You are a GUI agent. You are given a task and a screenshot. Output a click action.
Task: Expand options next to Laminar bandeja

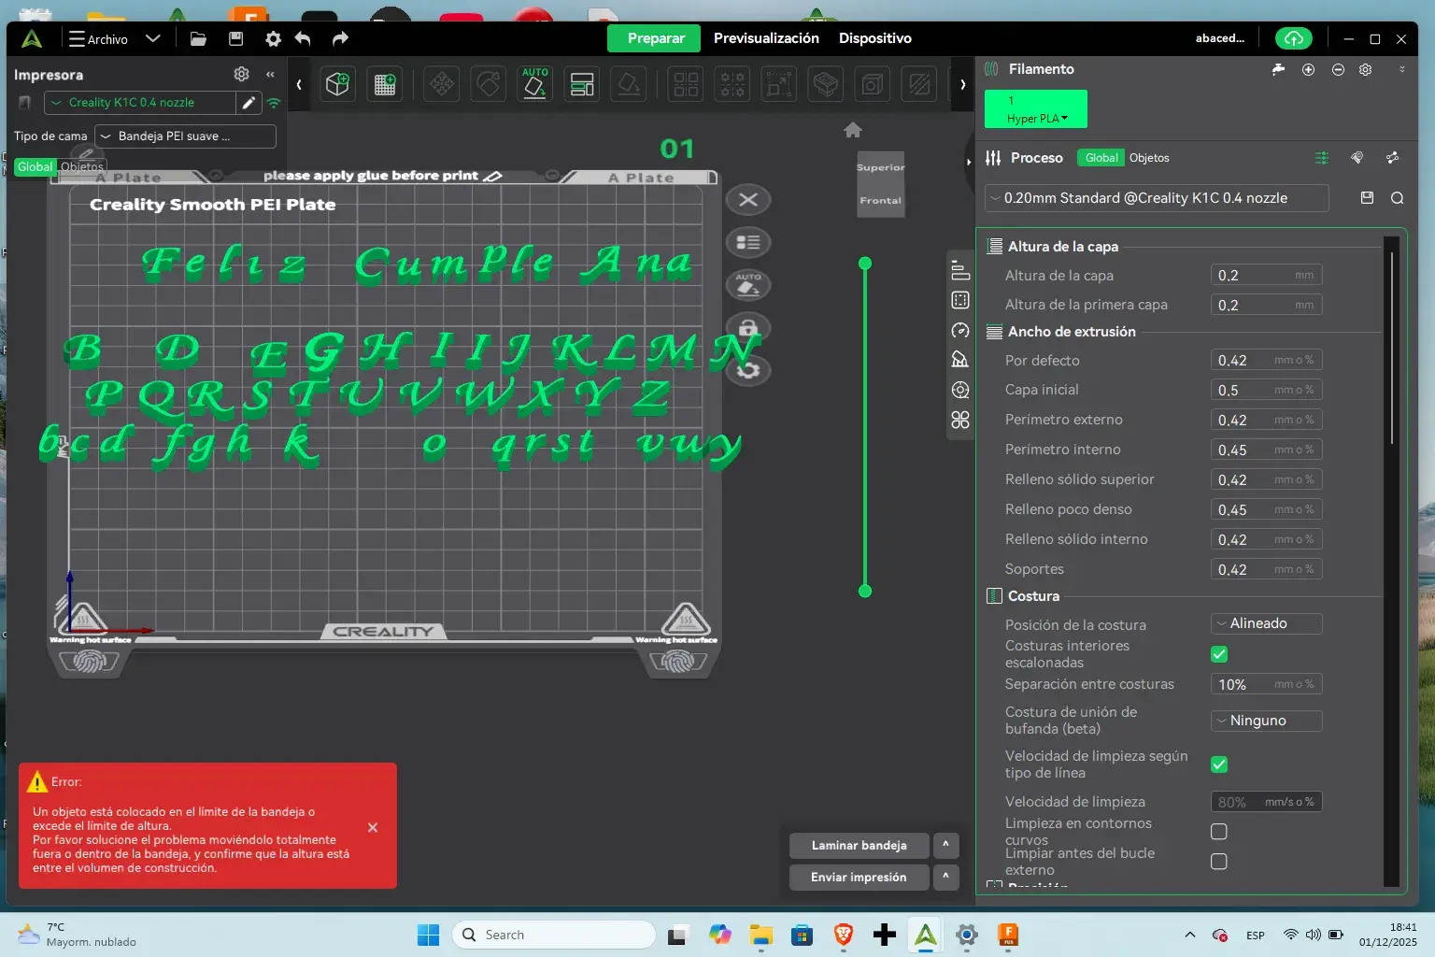tap(945, 845)
